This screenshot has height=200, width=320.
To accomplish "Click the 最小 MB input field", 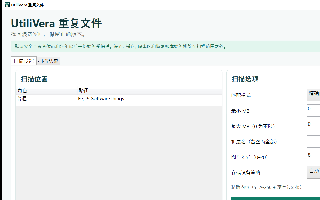I will [x=313, y=111].
